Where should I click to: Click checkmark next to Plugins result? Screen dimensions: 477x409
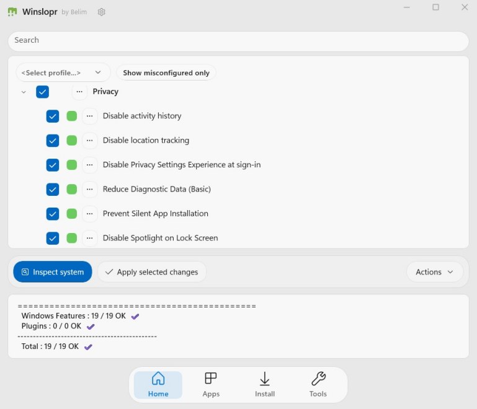pos(91,327)
